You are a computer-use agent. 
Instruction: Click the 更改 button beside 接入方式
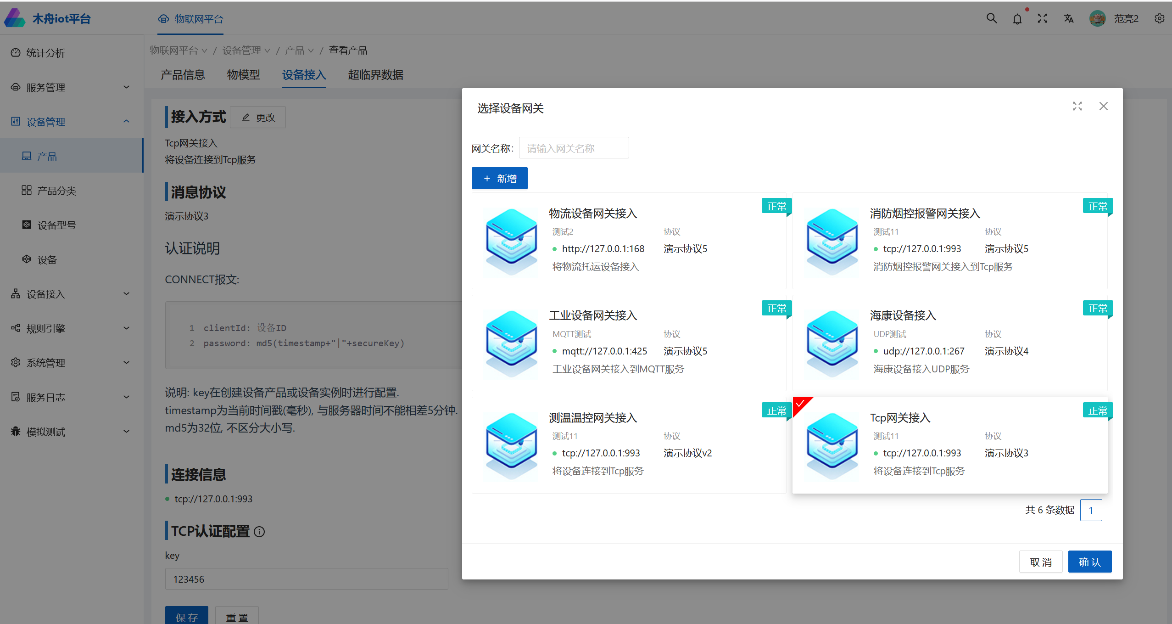click(258, 117)
